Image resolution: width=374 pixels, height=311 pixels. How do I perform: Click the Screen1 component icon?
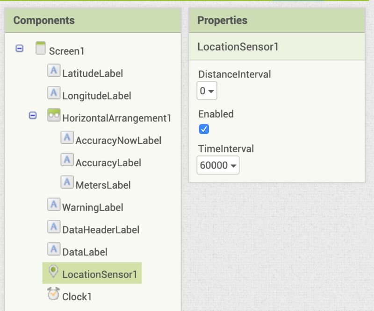(41, 48)
